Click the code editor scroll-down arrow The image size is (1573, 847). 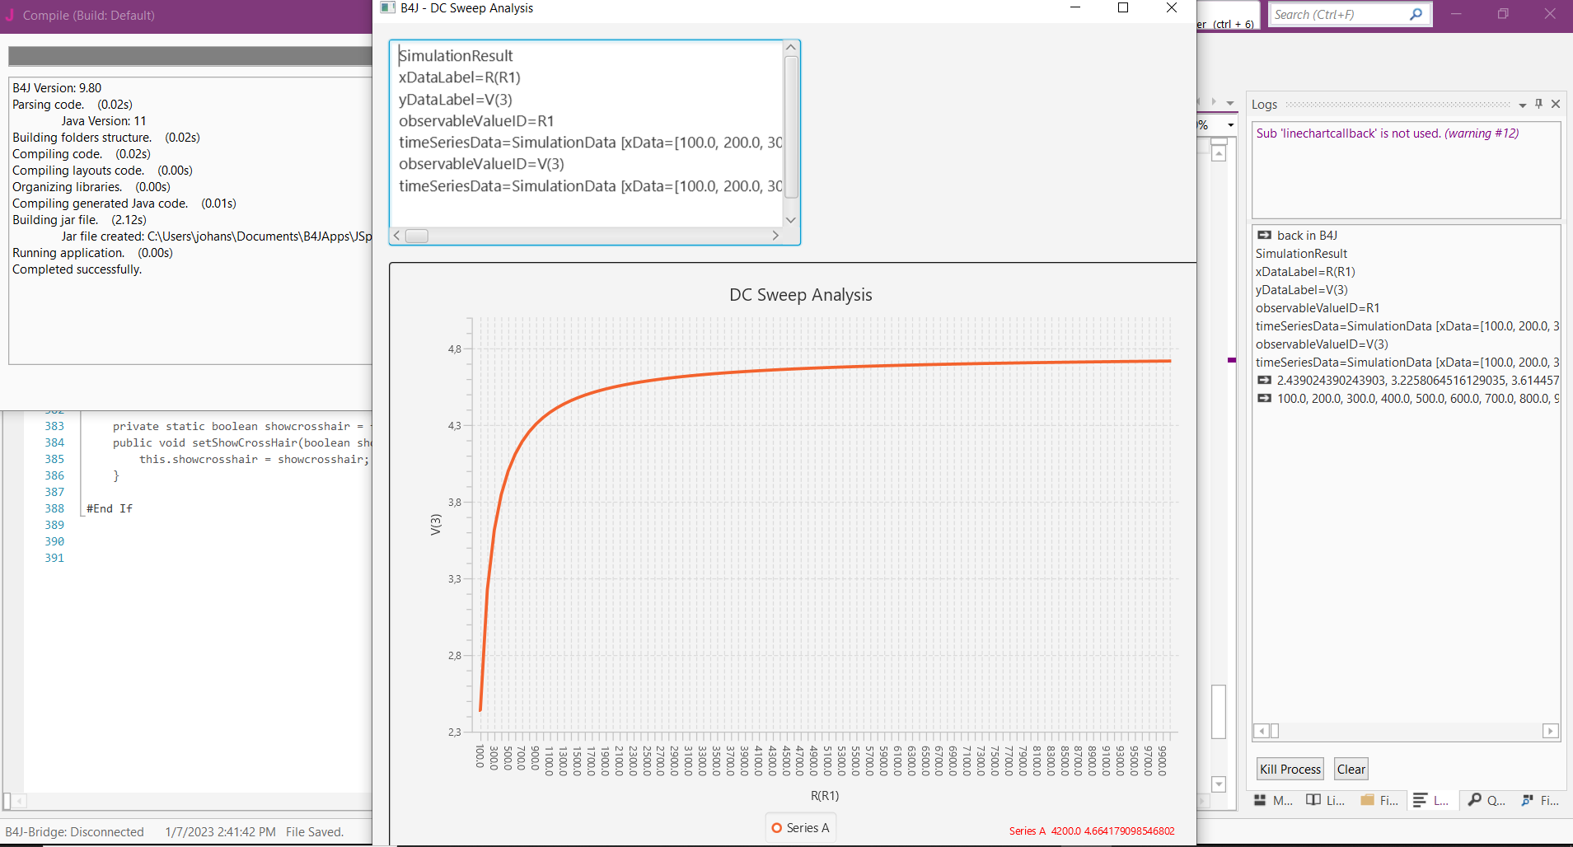1219,784
